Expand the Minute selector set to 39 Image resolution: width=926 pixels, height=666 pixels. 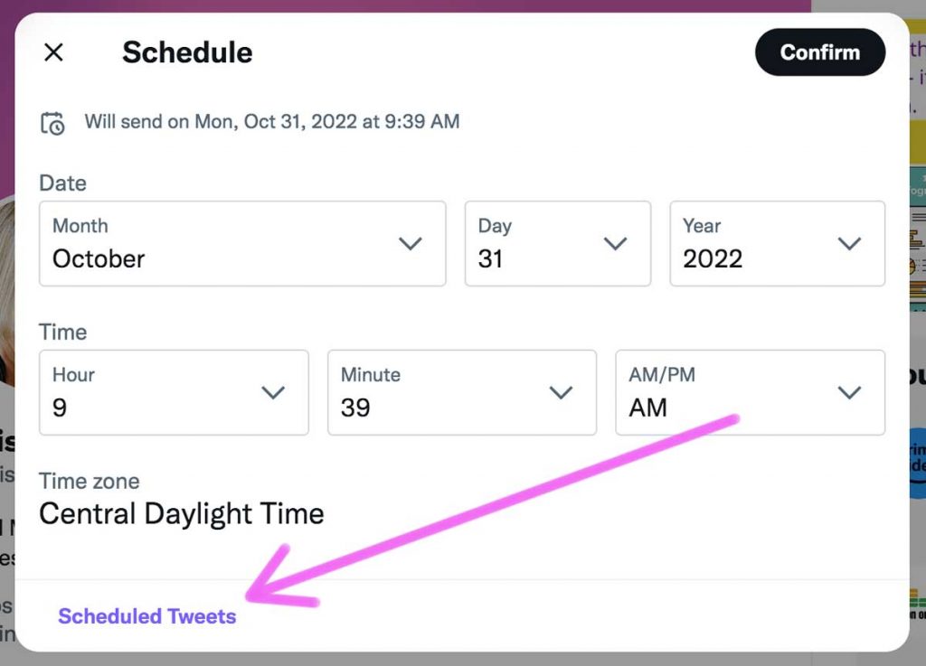click(461, 392)
